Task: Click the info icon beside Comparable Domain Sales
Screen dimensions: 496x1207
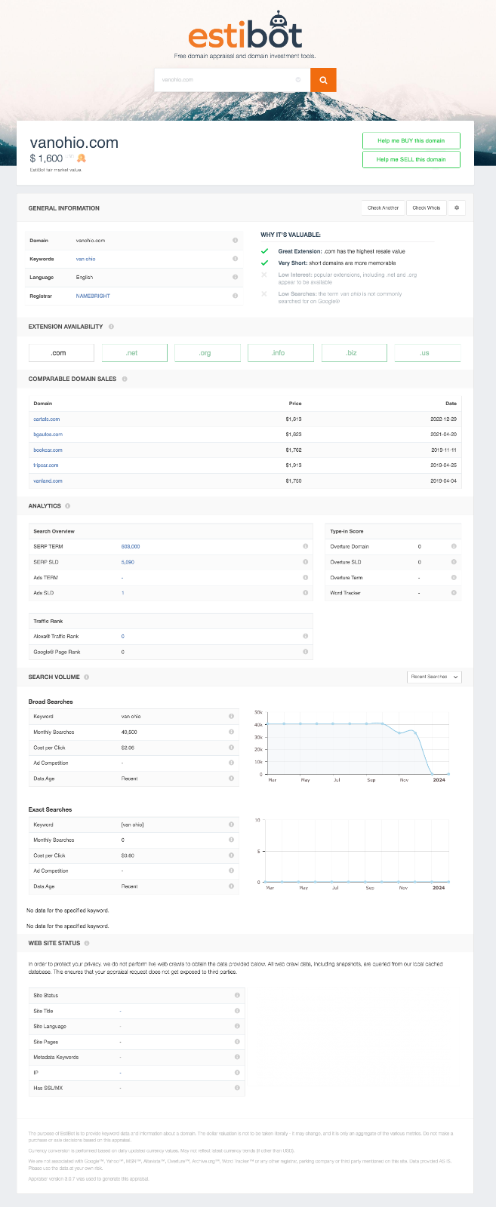Action: click(125, 379)
